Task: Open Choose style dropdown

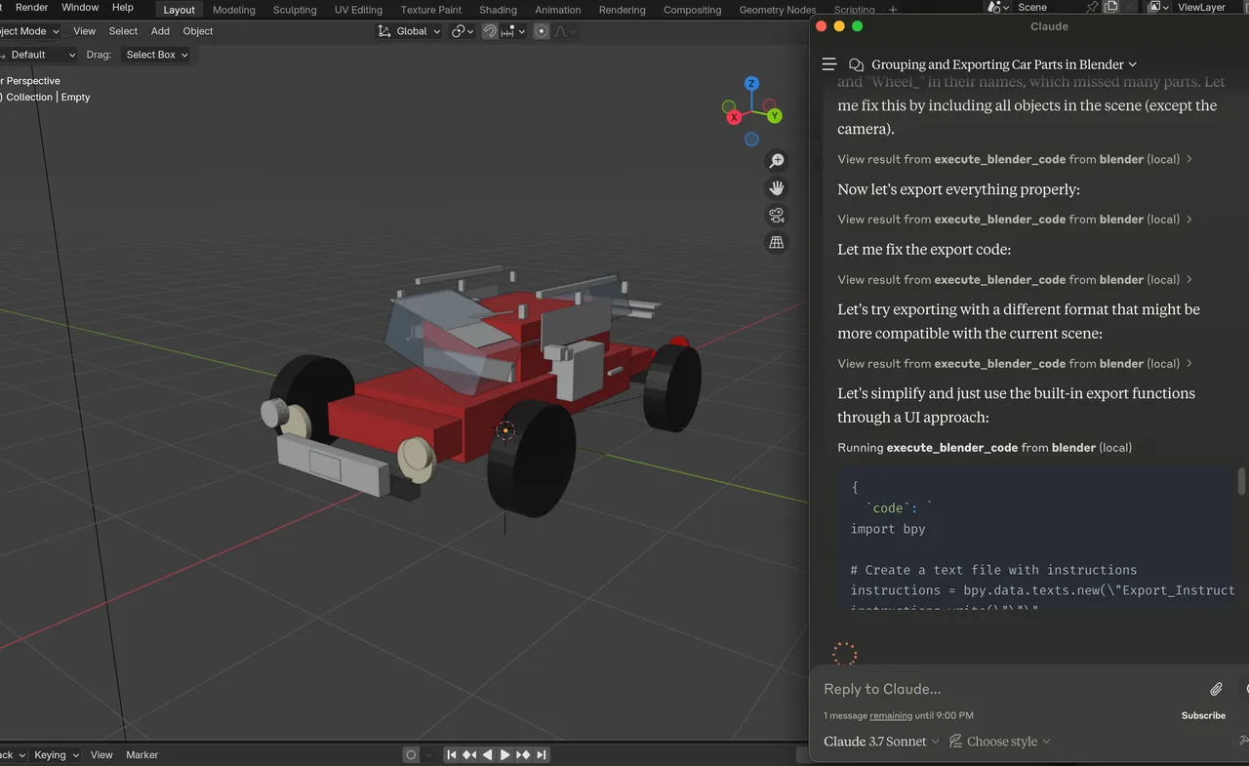Action: pyautogui.click(x=1000, y=742)
